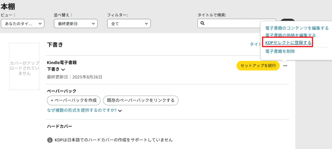The image size is (332, 149).
Task: Click + ペーパーバックを作成 button
Action: pyautogui.click(x=74, y=100)
